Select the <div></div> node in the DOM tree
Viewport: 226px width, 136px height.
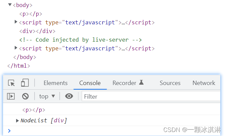tap(37, 31)
